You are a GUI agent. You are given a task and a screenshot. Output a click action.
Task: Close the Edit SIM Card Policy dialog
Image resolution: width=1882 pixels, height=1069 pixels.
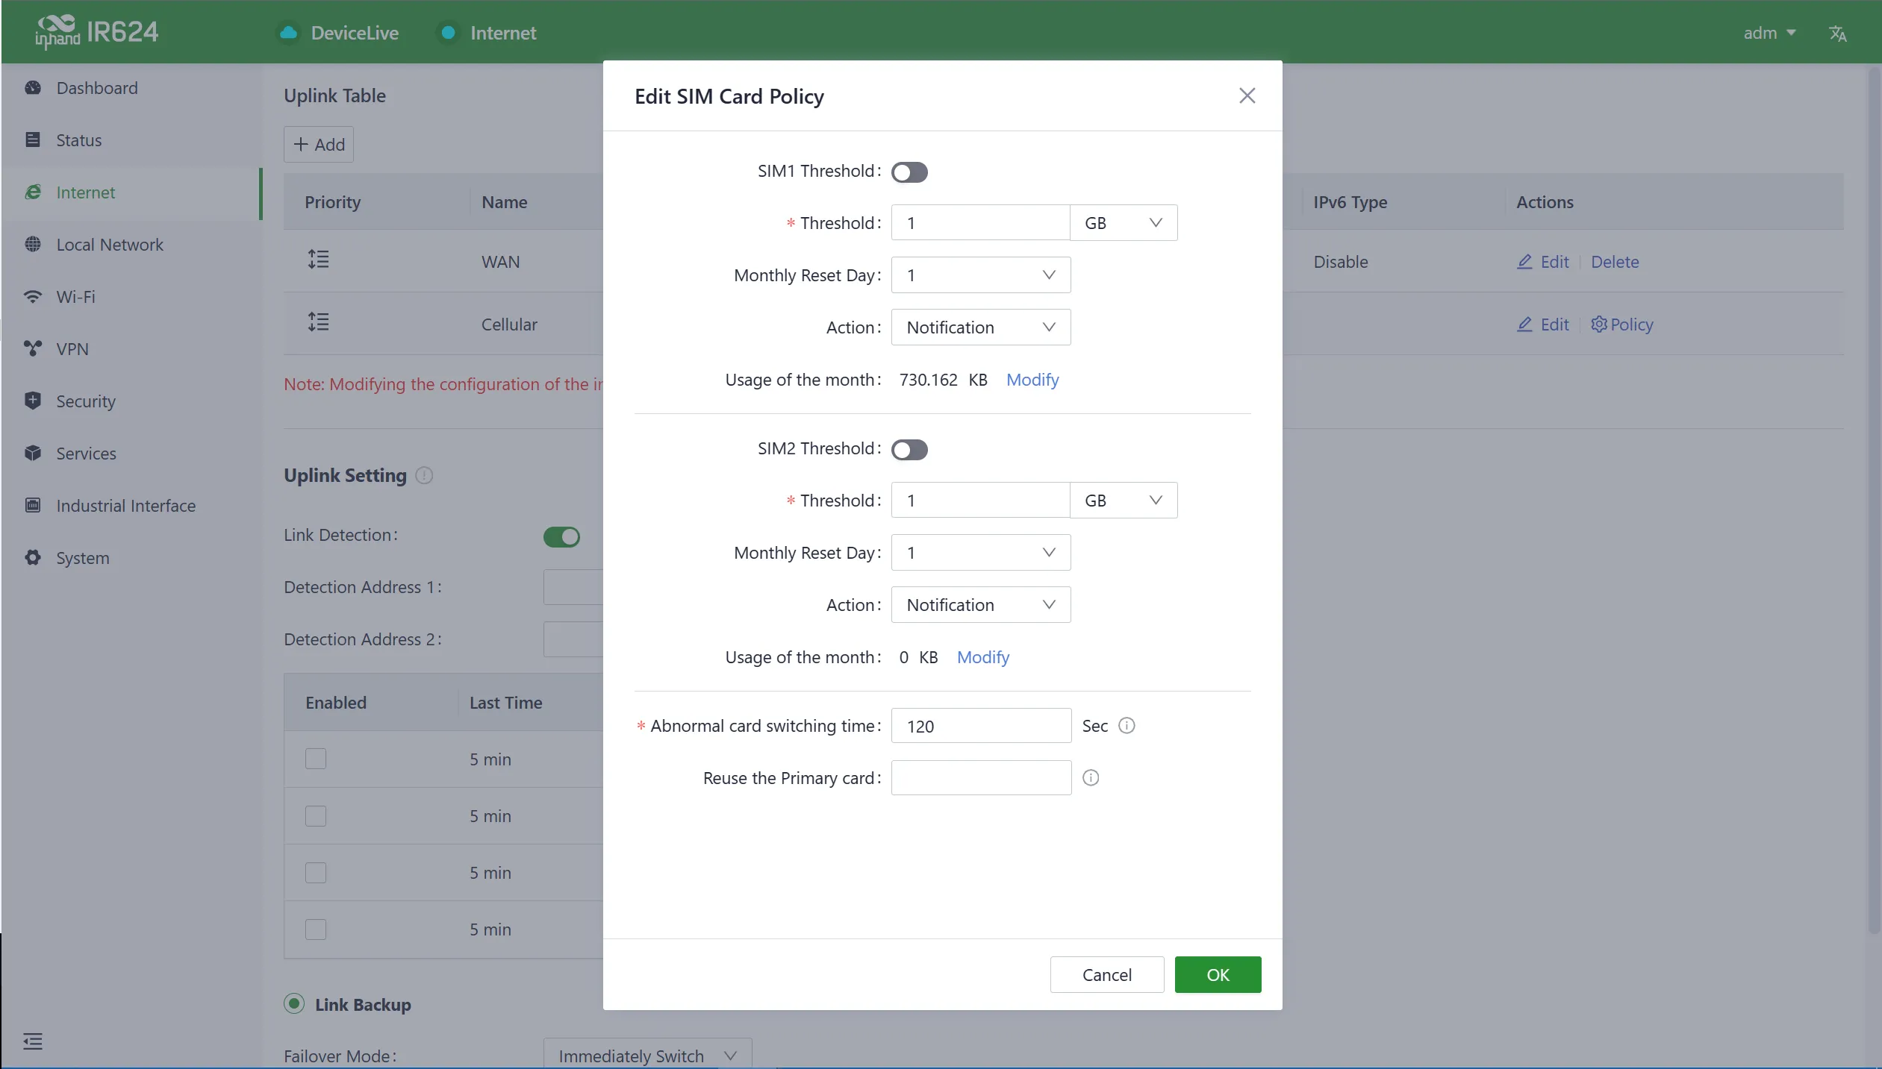[1247, 95]
